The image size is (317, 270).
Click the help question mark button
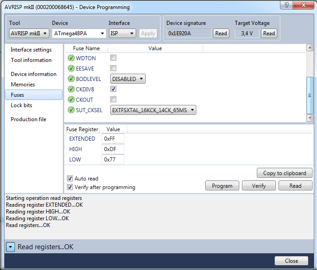pyautogui.click(x=286, y=5)
